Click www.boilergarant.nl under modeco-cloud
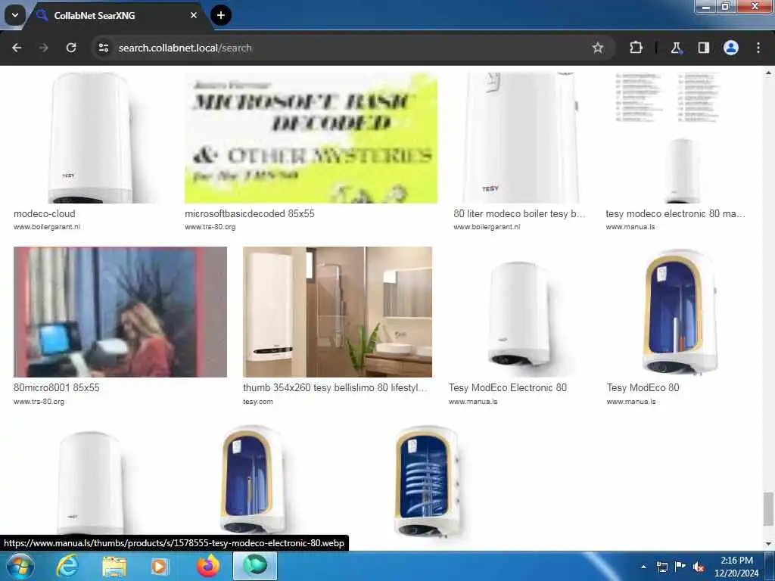Screen dimensions: 775x581 (47, 227)
